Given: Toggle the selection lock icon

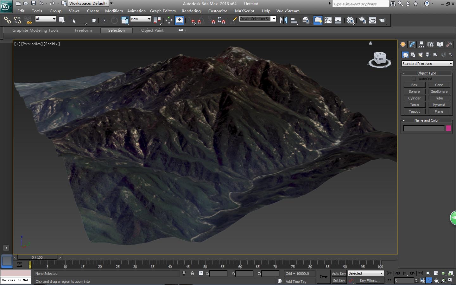Looking at the screenshot, I should coord(192,273).
